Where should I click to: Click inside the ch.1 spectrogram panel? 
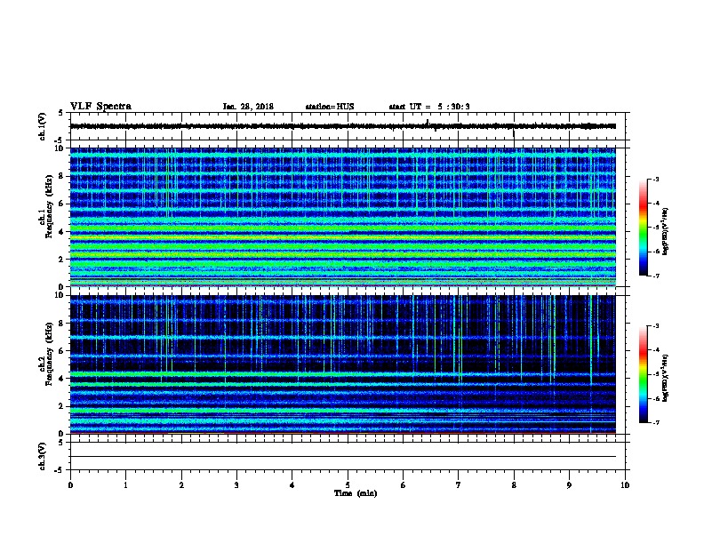tap(342, 217)
